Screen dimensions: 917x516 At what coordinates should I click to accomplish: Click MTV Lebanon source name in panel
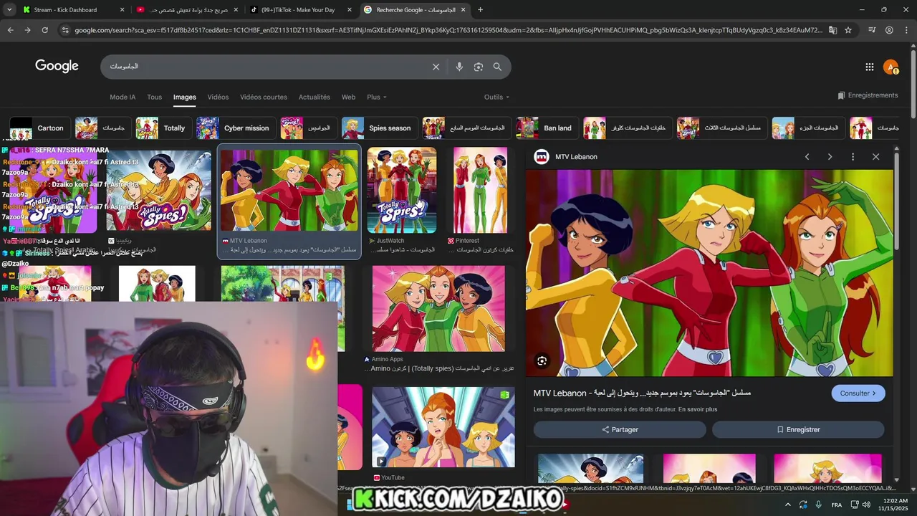[x=576, y=157]
